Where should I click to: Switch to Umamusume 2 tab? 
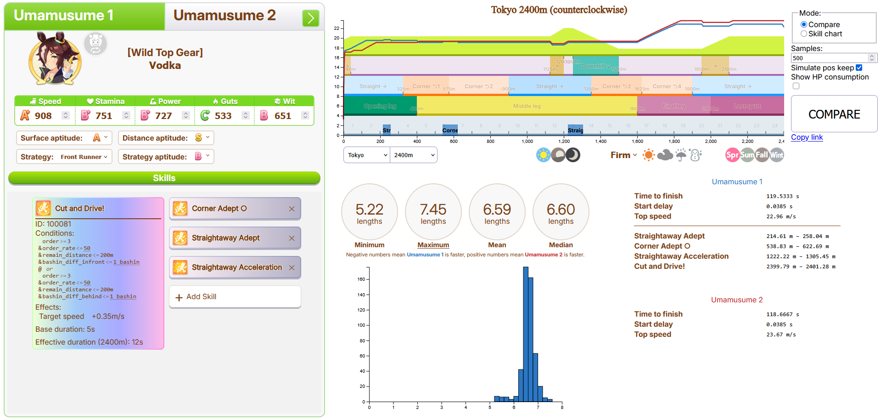pyautogui.click(x=245, y=17)
